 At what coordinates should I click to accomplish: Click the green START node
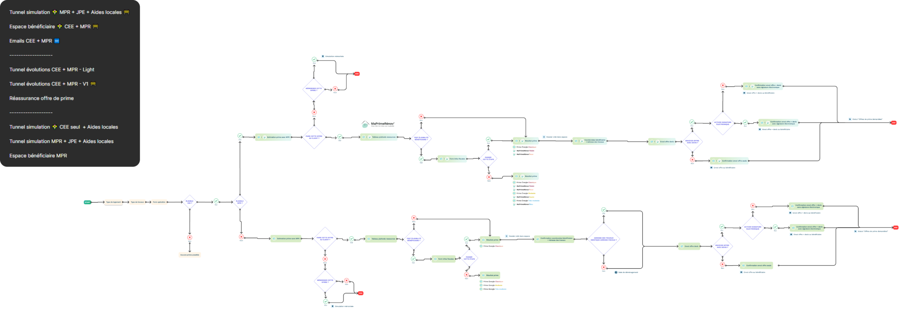[x=87, y=202]
